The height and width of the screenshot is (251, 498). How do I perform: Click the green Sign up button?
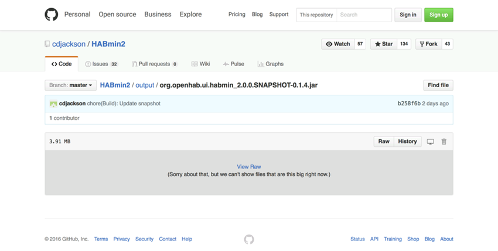439,15
